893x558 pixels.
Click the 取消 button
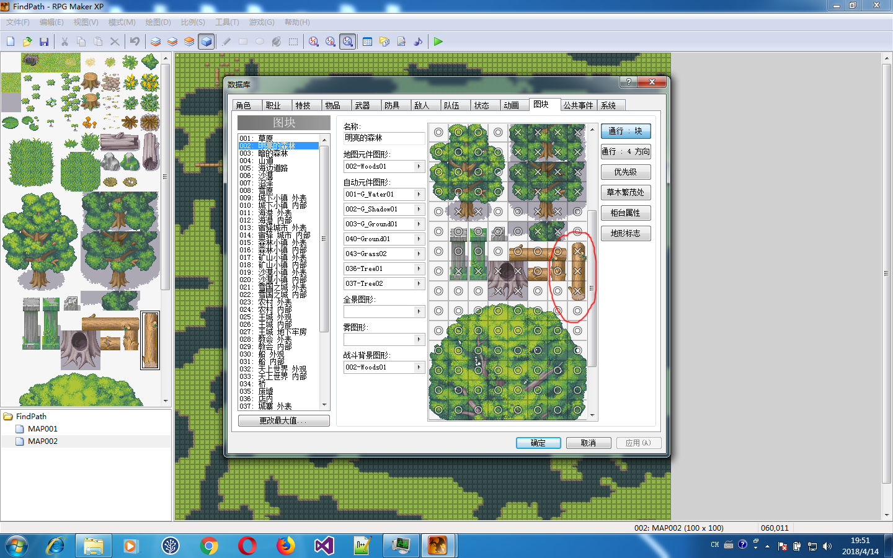(589, 443)
